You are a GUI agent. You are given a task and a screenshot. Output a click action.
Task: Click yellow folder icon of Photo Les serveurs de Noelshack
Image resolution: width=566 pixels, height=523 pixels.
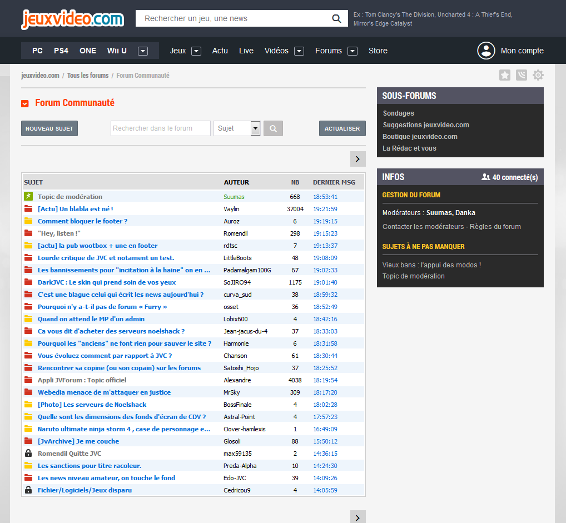(28, 404)
